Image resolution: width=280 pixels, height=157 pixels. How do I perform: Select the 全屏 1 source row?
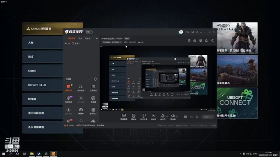pos(81,43)
